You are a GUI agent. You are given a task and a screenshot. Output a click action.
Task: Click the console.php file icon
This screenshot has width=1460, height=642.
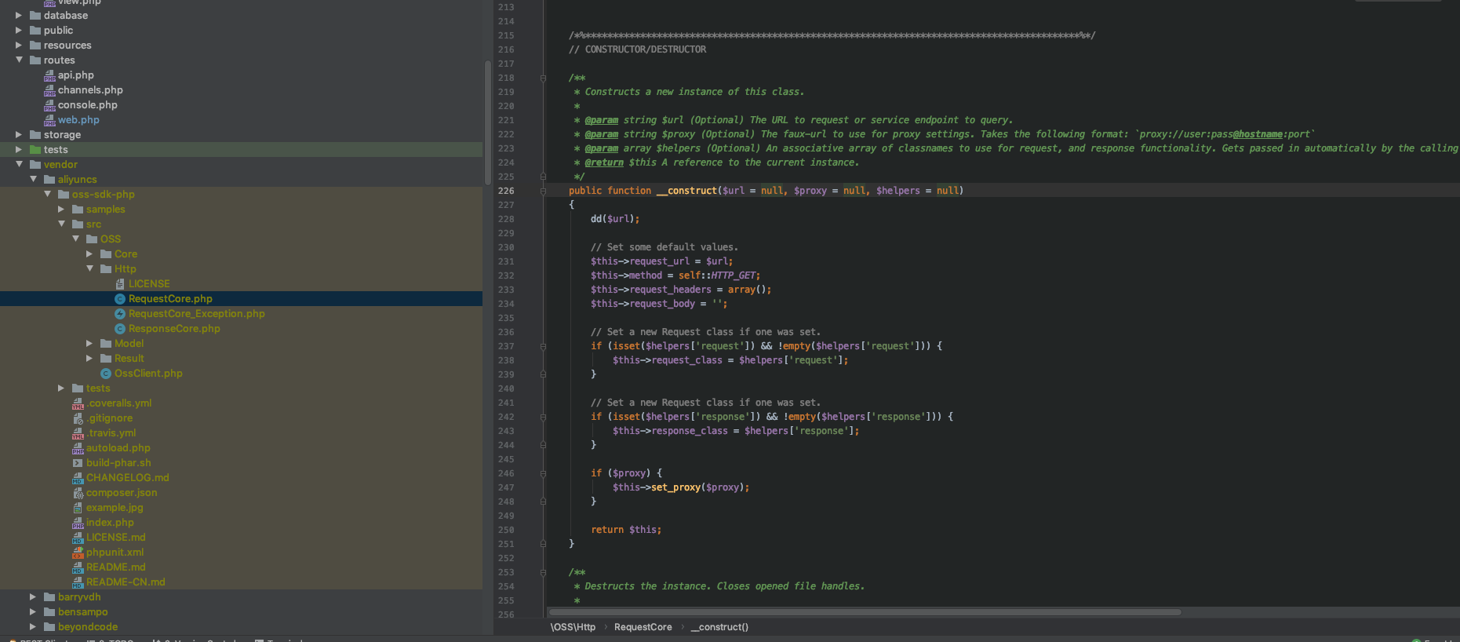tap(49, 105)
